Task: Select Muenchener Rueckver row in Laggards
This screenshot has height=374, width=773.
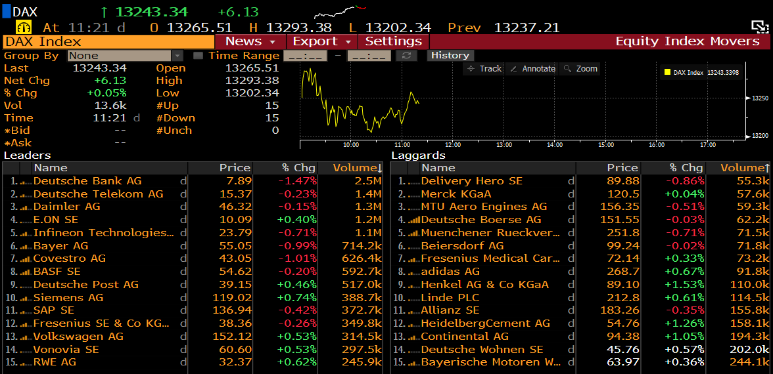Action: 581,233
